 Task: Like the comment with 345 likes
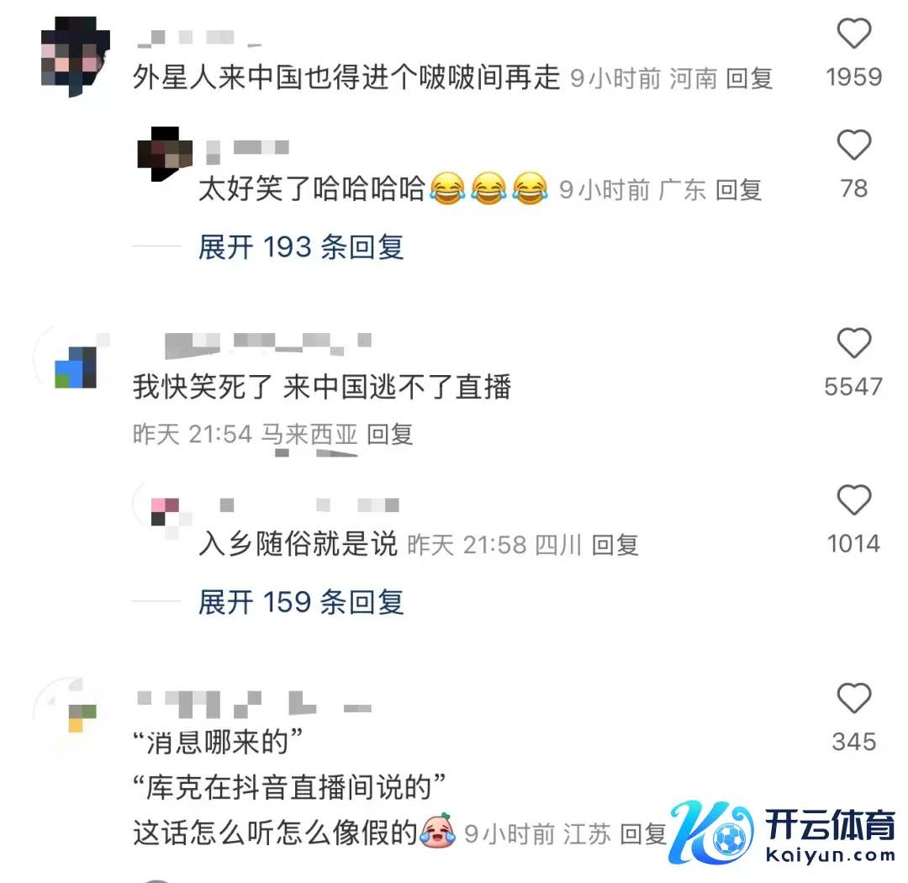coord(854,698)
